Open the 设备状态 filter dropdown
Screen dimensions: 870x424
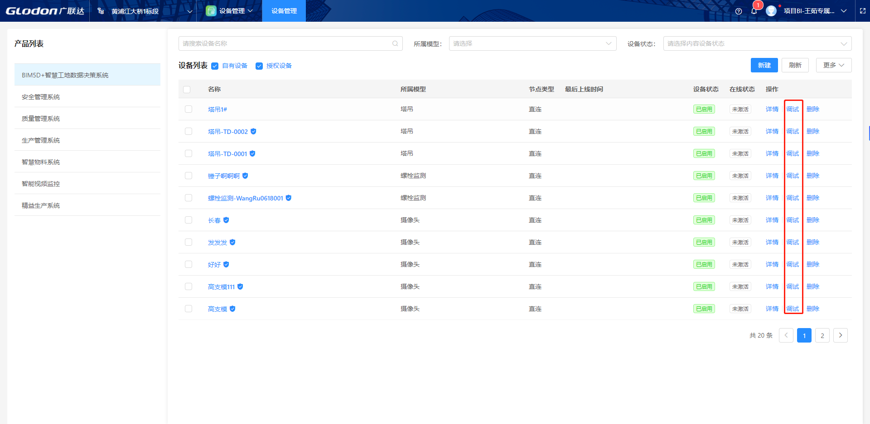coord(757,43)
